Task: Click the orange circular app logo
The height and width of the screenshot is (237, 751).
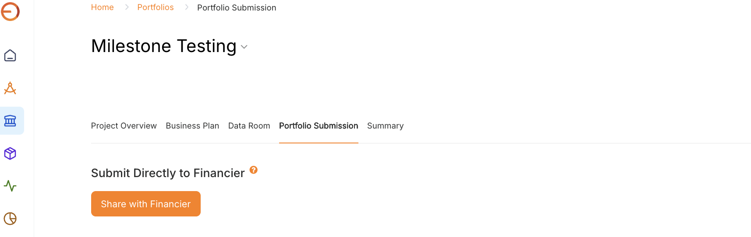Action: click(x=10, y=11)
